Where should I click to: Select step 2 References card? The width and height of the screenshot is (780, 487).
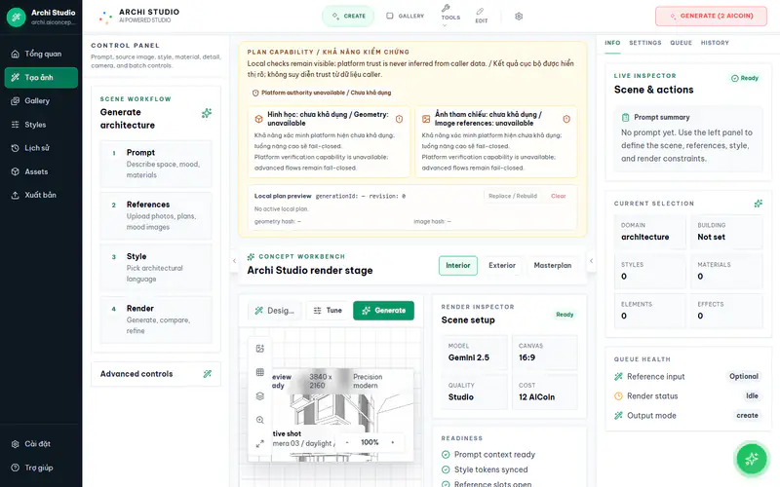click(156, 215)
